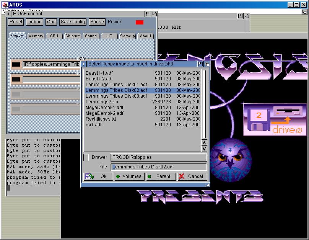Click file requester depth gadget

207,64
